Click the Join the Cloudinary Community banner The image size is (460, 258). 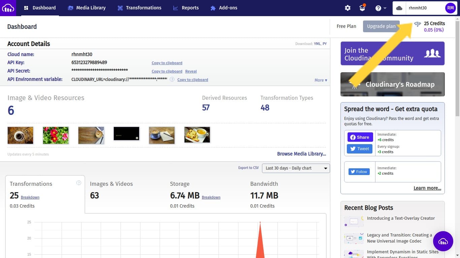tap(392, 53)
